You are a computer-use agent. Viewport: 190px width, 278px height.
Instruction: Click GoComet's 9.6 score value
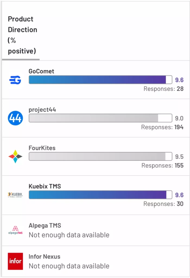point(179,80)
